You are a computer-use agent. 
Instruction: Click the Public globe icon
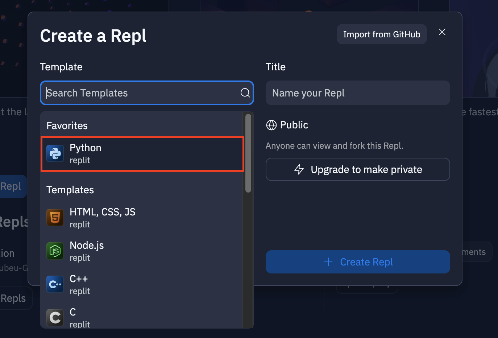pos(271,125)
